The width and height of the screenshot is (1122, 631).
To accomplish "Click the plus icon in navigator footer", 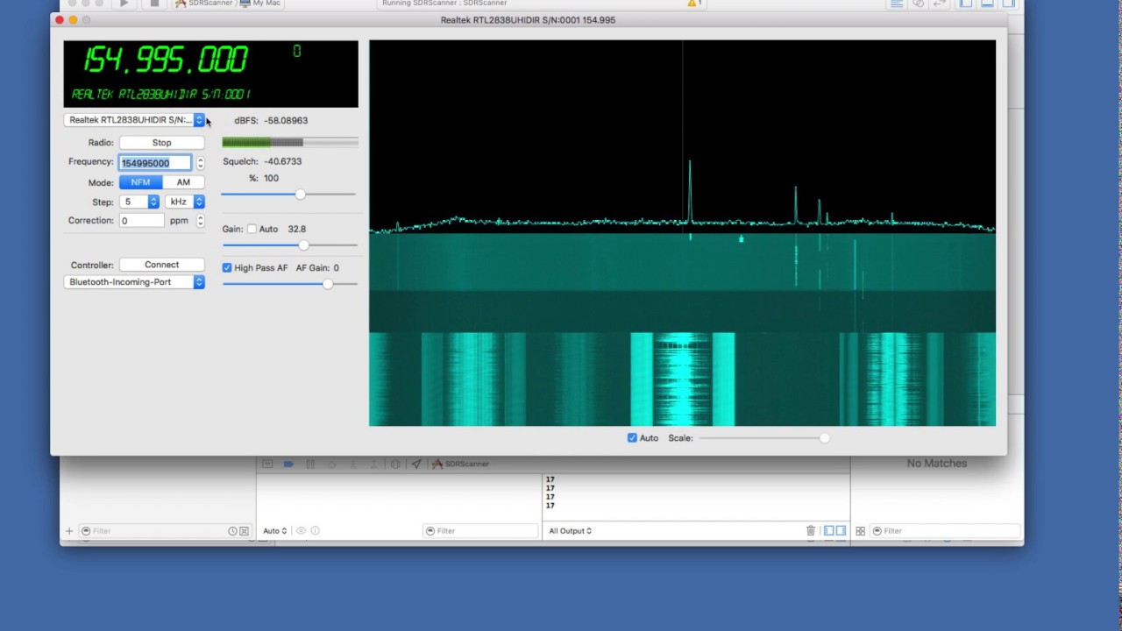I will point(69,530).
